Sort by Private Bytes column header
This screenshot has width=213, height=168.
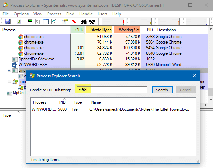(99, 30)
